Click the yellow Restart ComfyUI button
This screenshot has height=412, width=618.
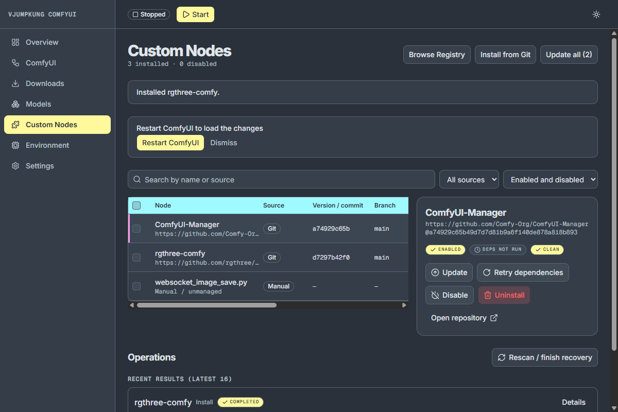(170, 143)
